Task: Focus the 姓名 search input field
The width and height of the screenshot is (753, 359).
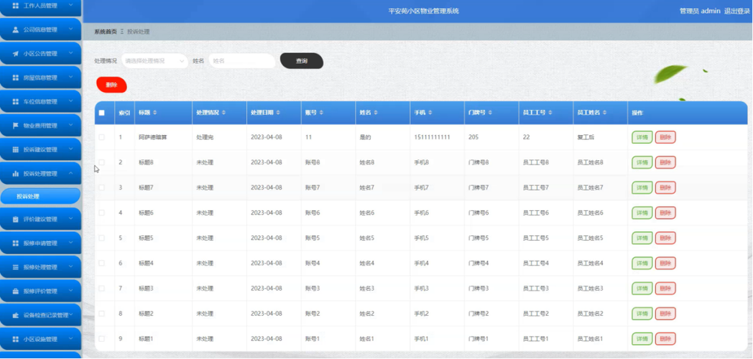Action: pyautogui.click(x=242, y=61)
